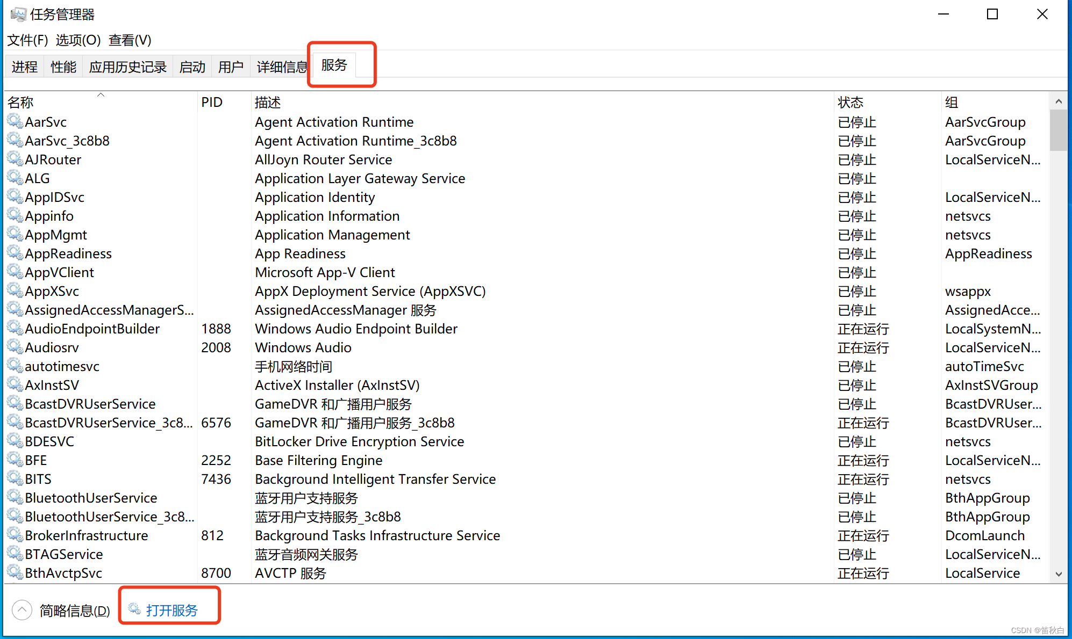Click the DcomLaunch group cell
This screenshot has height=639, width=1072.
coord(985,535)
